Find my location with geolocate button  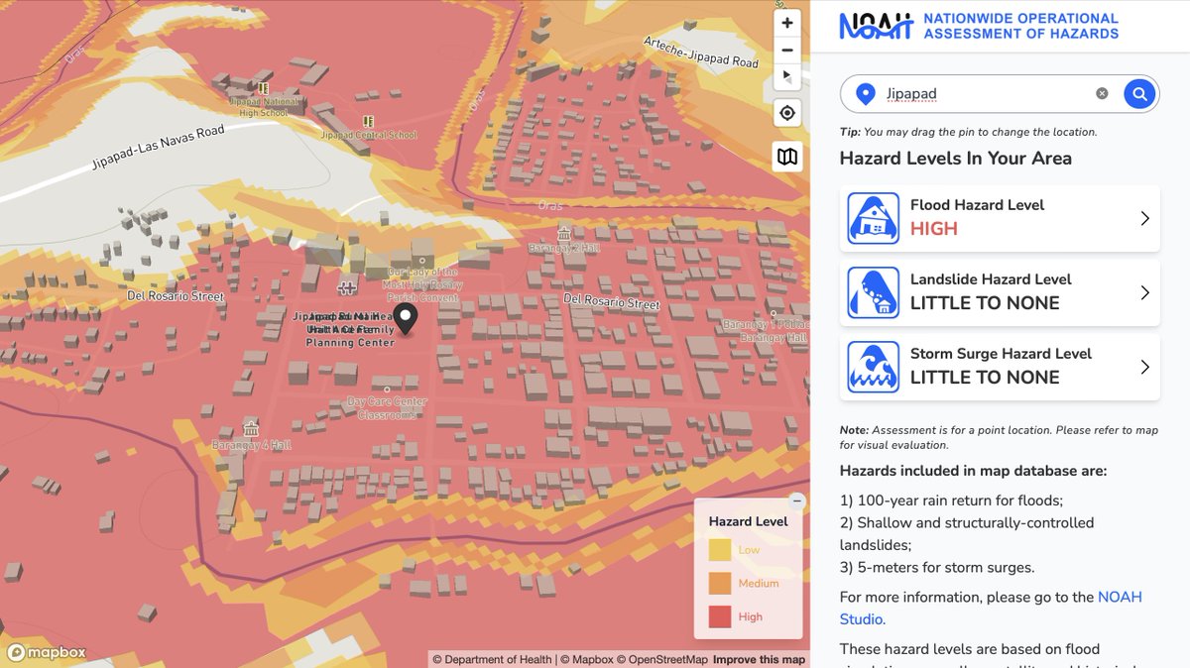click(x=787, y=113)
